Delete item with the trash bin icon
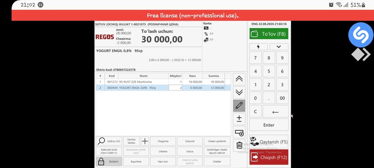 239,145
